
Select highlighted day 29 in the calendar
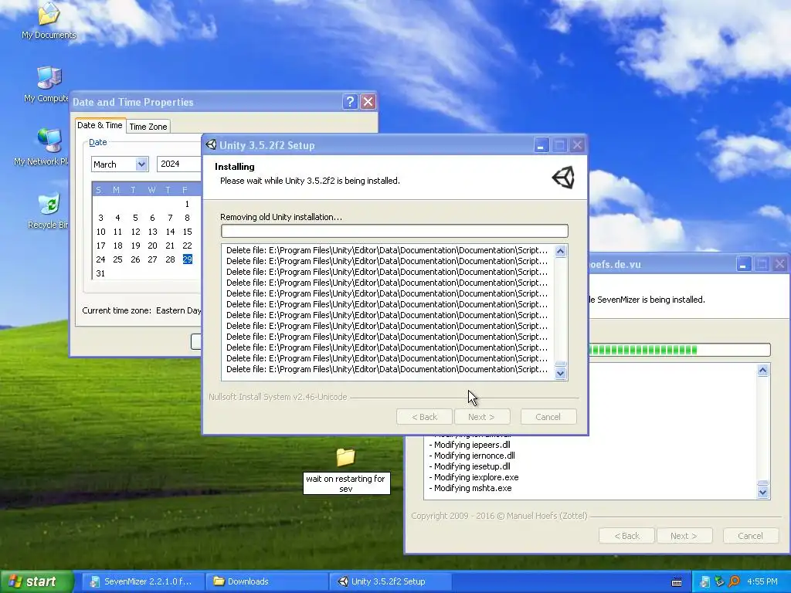tap(187, 259)
